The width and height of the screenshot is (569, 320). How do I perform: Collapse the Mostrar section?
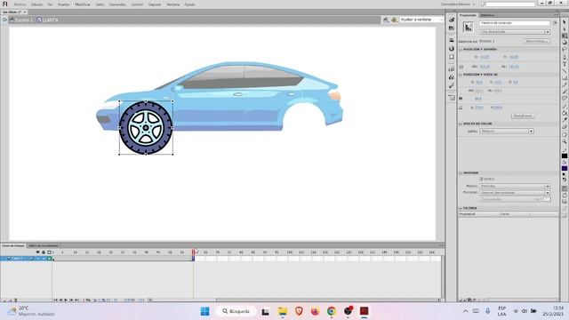(461, 173)
